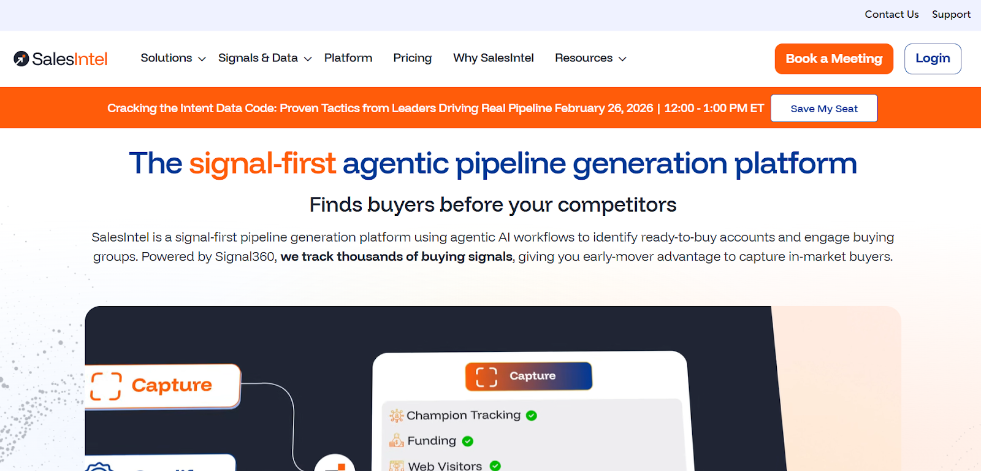
Task: Click the Funding money bag icon
Action: point(397,440)
